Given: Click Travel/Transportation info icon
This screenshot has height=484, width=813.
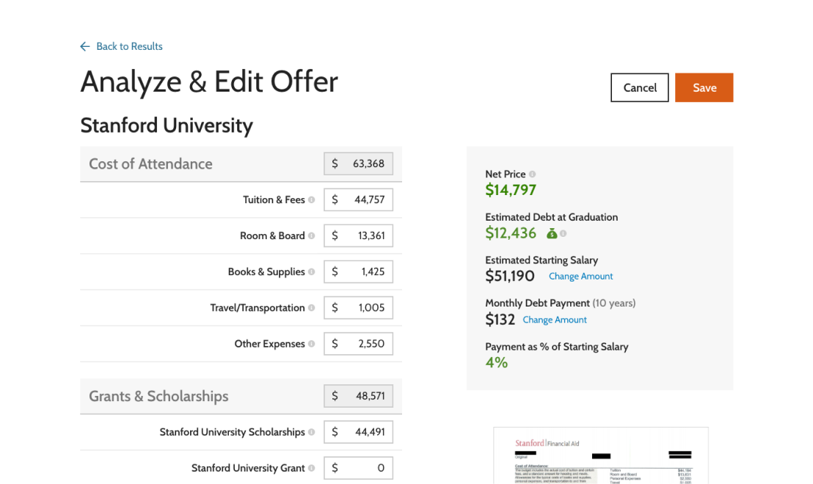Looking at the screenshot, I should [x=312, y=308].
